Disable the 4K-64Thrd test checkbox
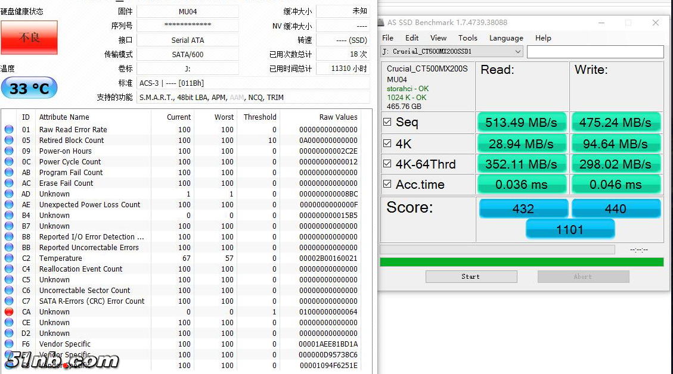Screen dimensions: 673x374 [387, 164]
